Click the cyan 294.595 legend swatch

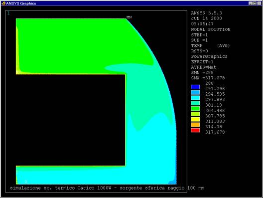click(195, 98)
